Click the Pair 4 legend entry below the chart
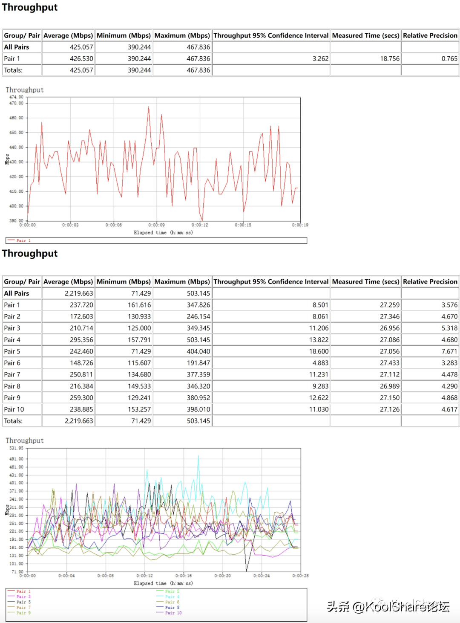 (x=168, y=597)
